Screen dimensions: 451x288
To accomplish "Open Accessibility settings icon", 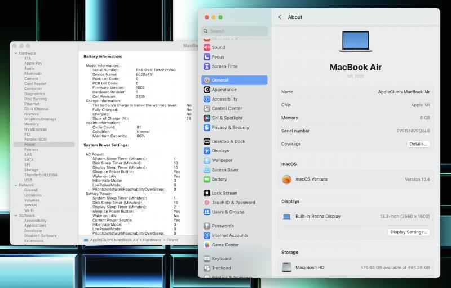I will point(207,99).
